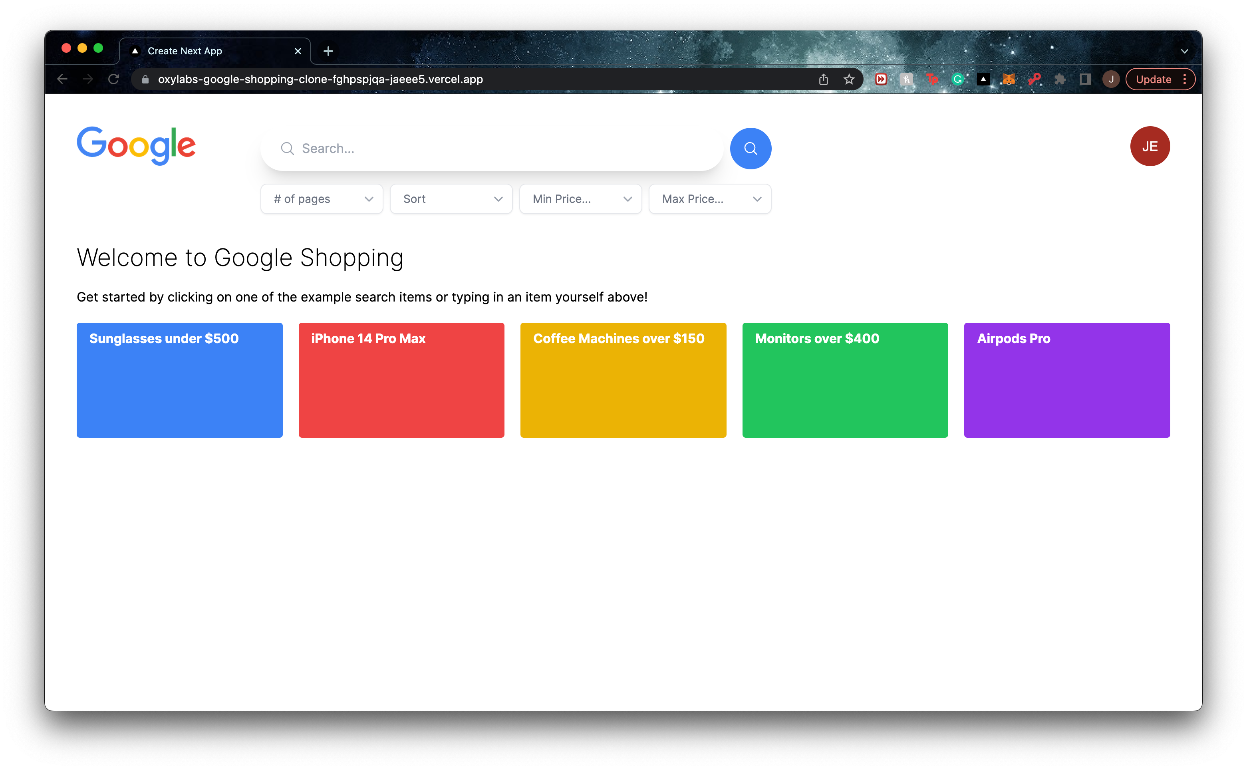Open the Min Price dropdown
The height and width of the screenshot is (770, 1247).
(580, 199)
